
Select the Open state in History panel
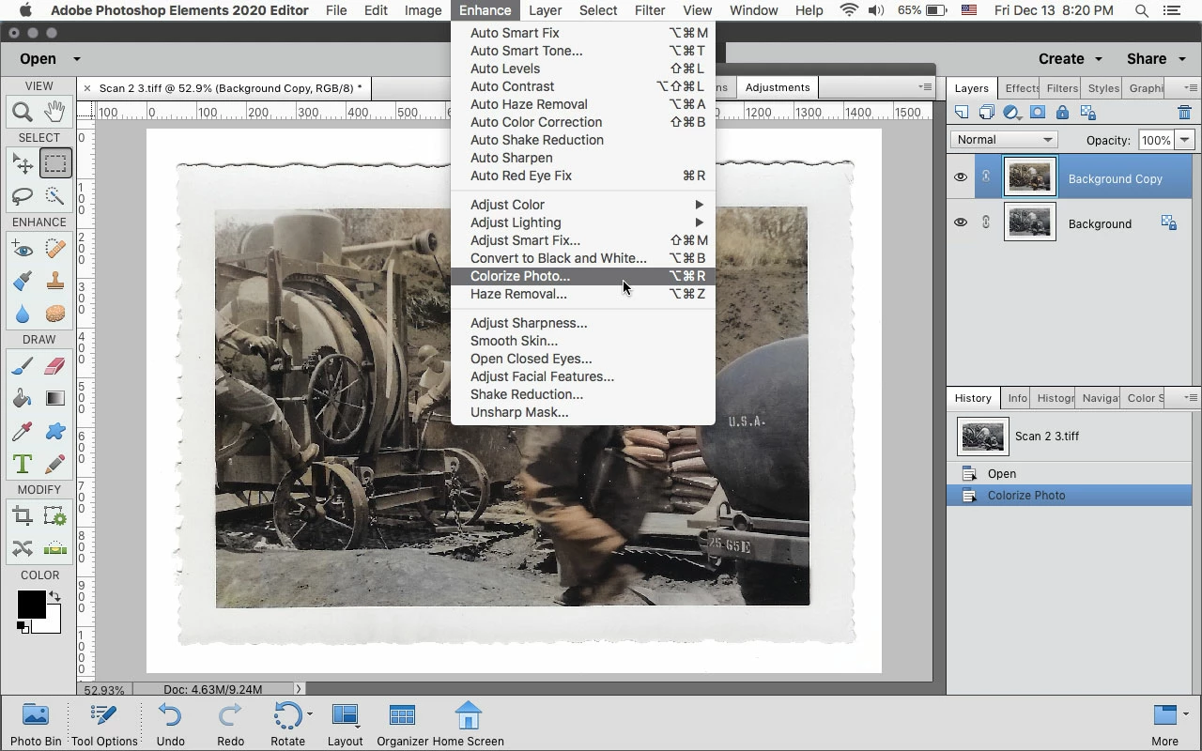[x=1001, y=474]
